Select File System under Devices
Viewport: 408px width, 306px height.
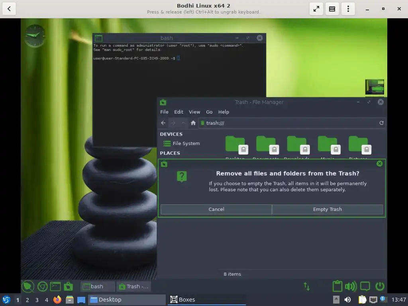[x=181, y=143]
